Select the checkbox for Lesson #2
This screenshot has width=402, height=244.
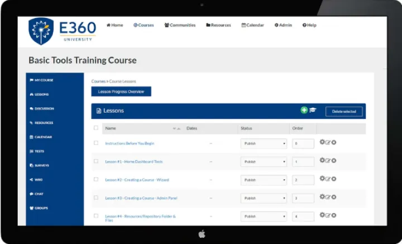[x=96, y=179]
